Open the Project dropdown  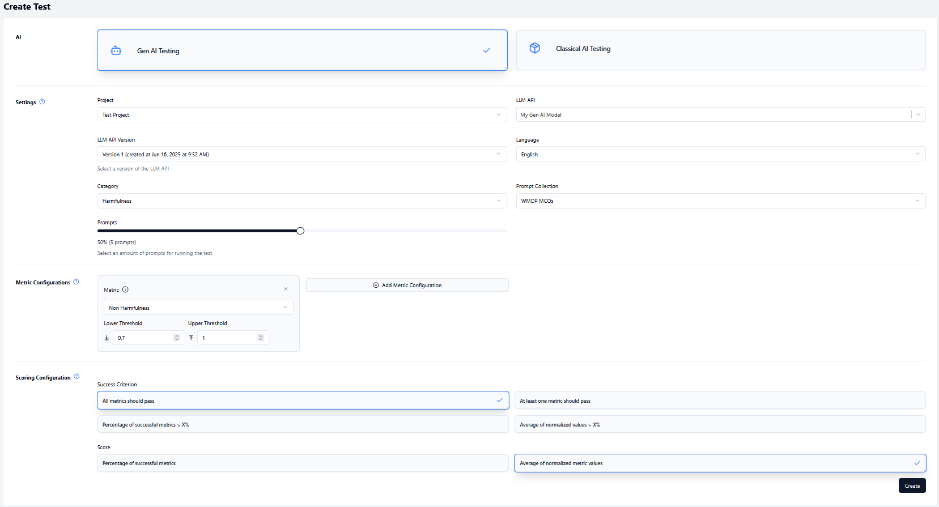301,115
